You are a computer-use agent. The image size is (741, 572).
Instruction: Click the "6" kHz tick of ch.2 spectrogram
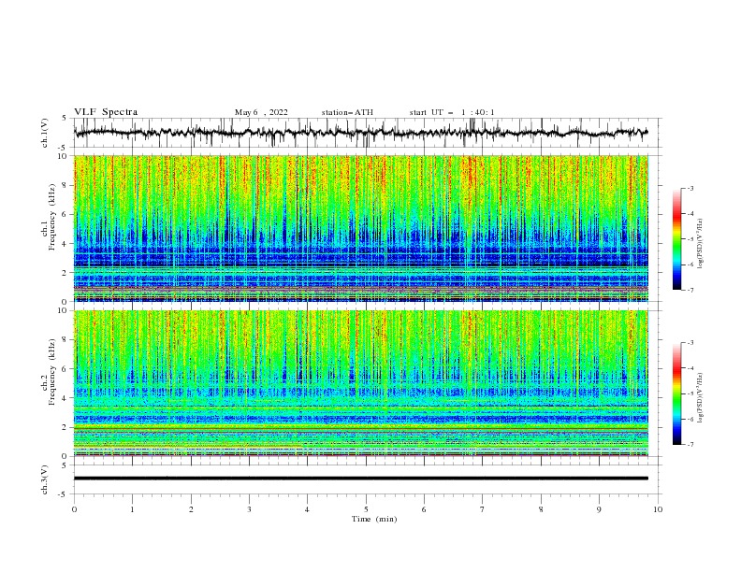click(65, 369)
